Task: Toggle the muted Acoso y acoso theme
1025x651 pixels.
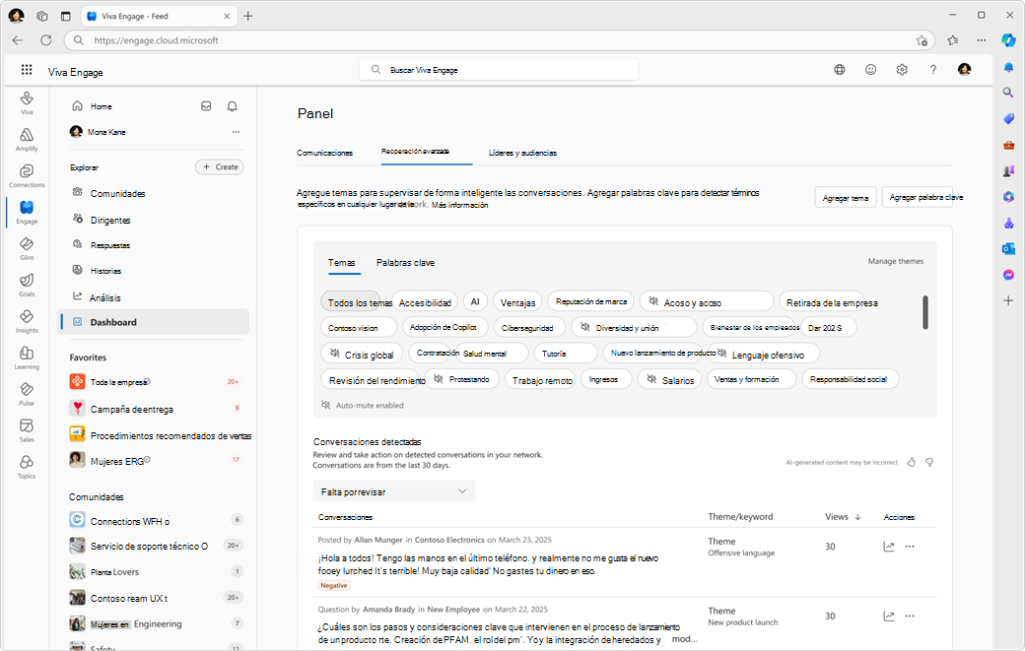Action: point(706,301)
